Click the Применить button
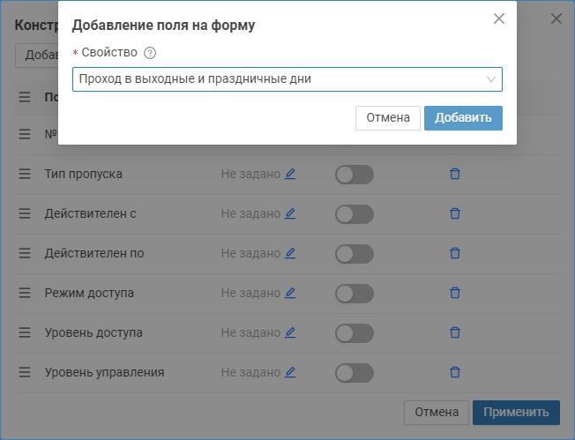This screenshot has width=575, height=440. coord(515,412)
